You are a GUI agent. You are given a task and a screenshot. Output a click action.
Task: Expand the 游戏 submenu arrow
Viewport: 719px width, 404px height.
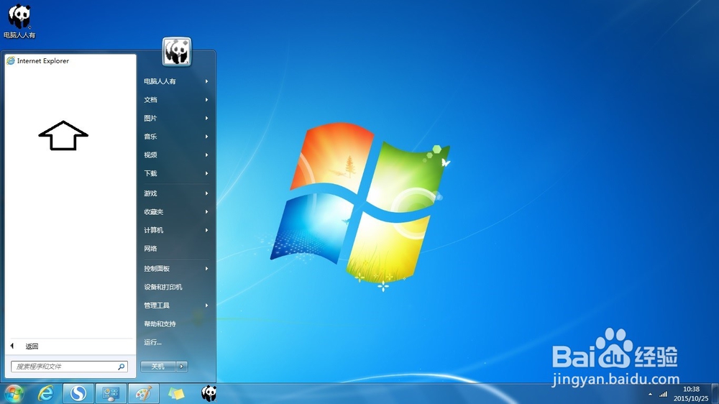[x=207, y=193]
